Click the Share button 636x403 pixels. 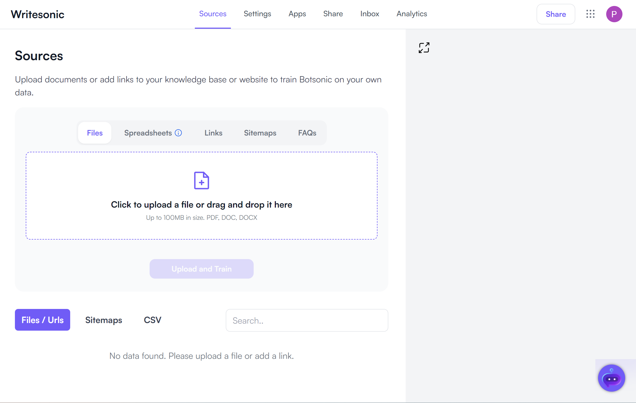tap(556, 14)
